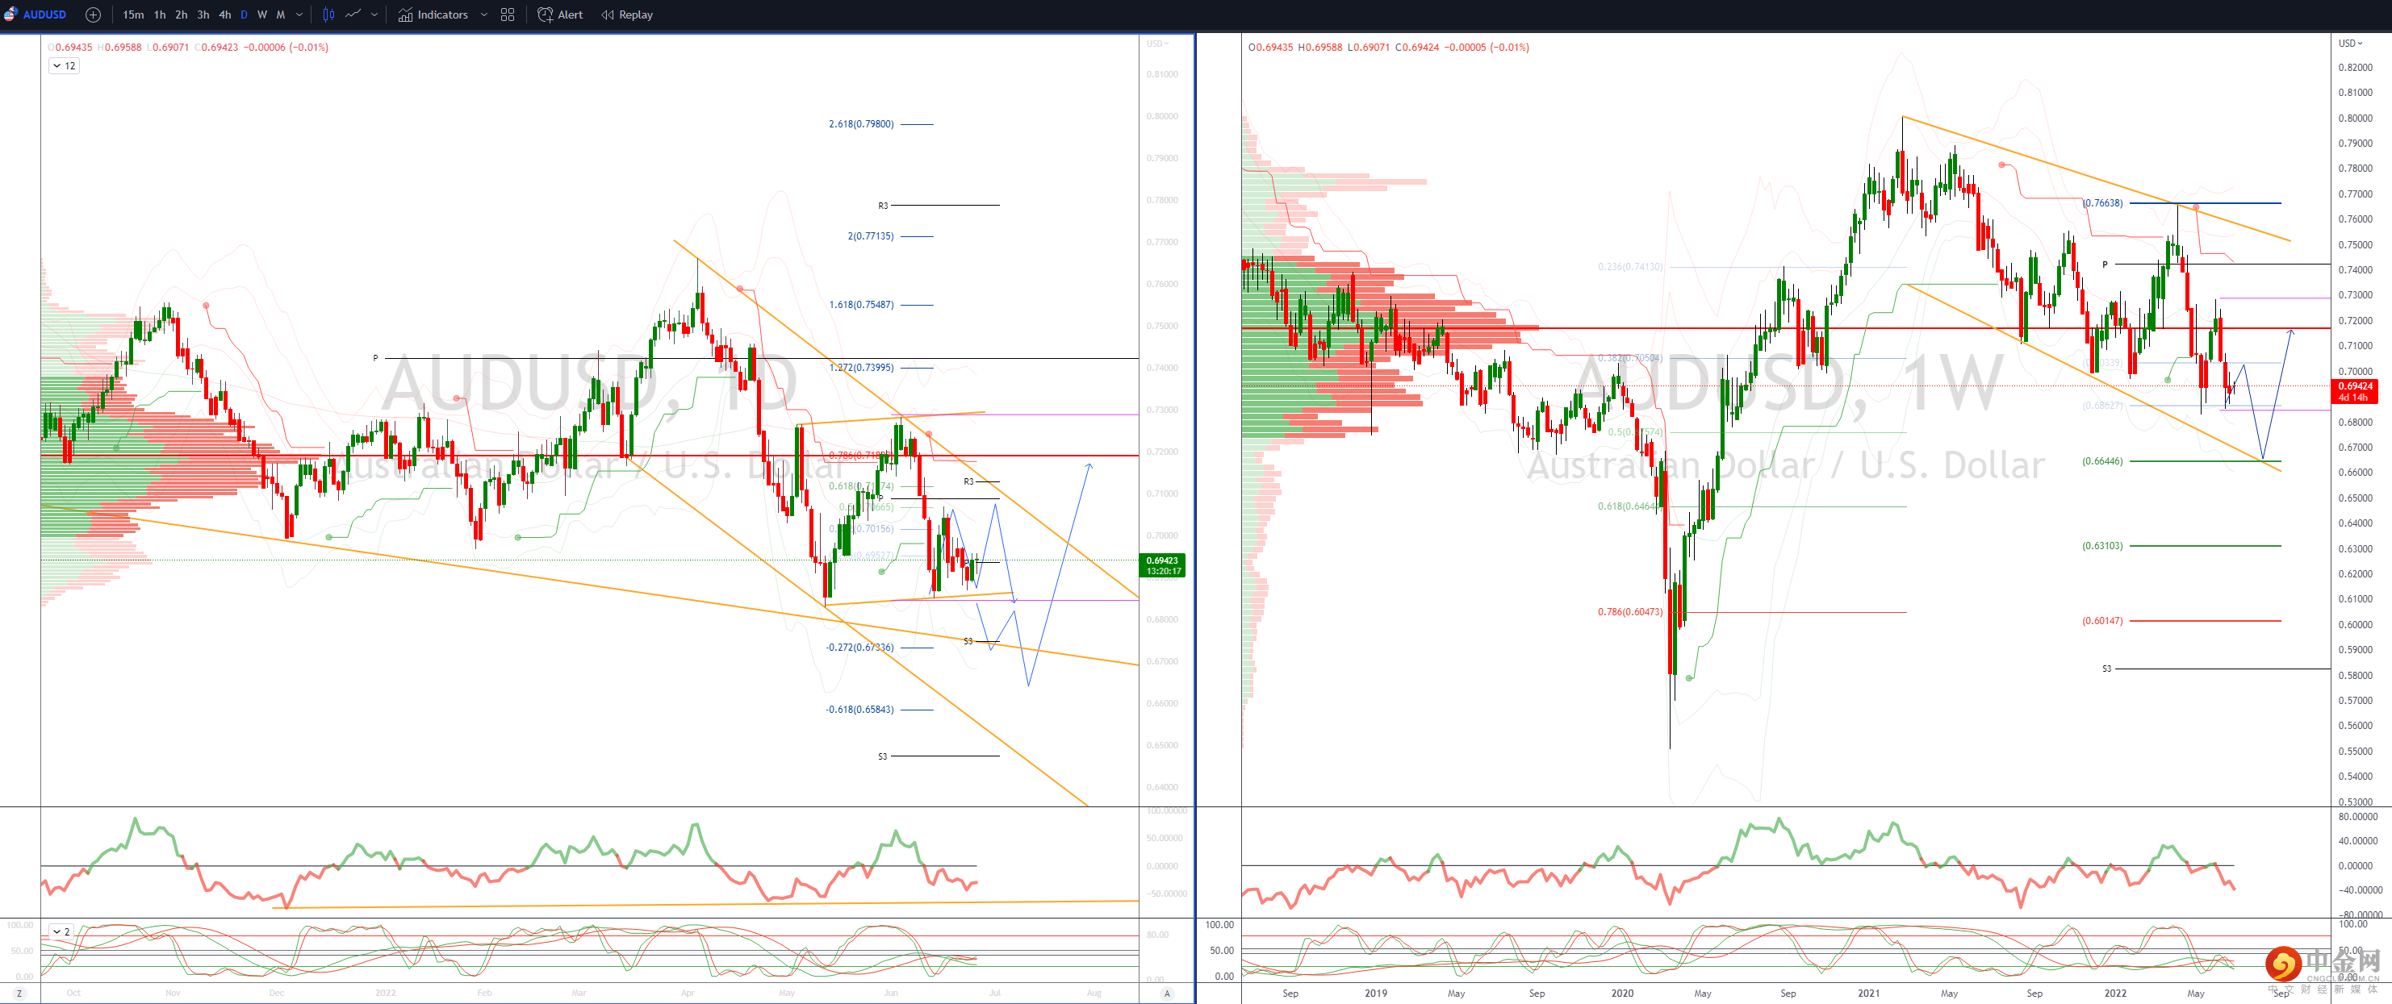This screenshot has width=2392, height=1004.
Task: Expand the 2 indicators legend in oscillator pane
Action: pos(61,931)
